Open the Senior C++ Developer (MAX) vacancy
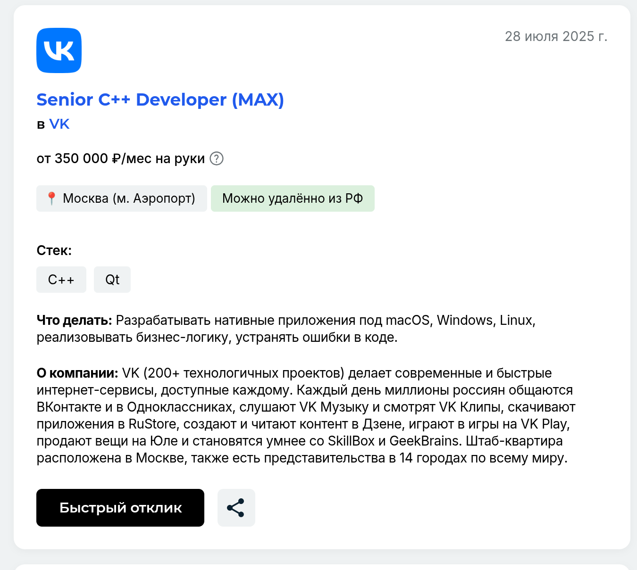Image resolution: width=637 pixels, height=570 pixels. pyautogui.click(x=160, y=99)
